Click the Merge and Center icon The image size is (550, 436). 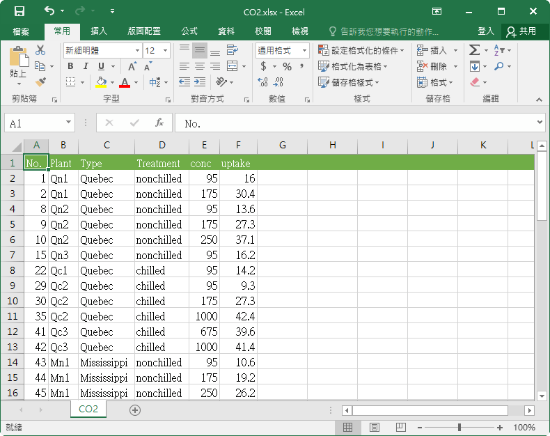coord(230,66)
